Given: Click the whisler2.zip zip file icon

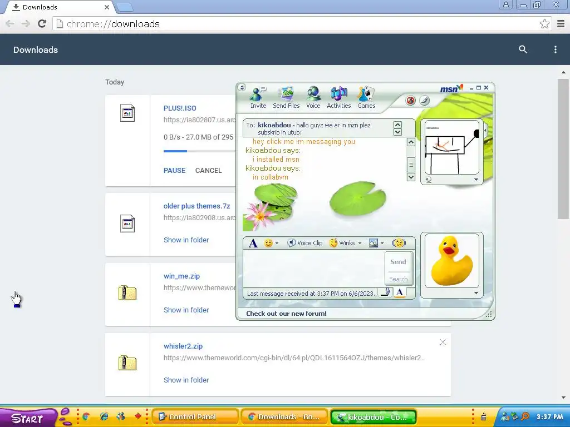Looking at the screenshot, I should [127, 363].
